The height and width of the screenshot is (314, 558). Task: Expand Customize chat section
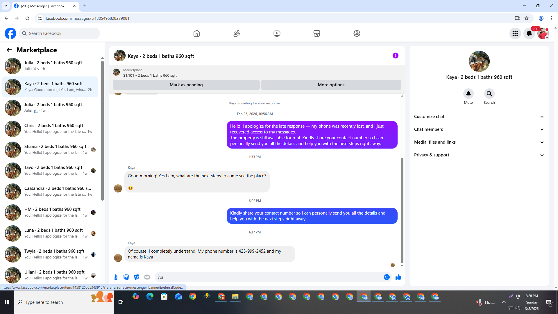click(479, 117)
